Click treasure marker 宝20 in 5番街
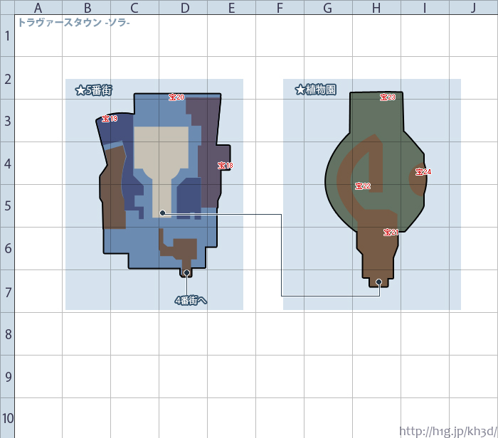498x438 pixels. 176,97
